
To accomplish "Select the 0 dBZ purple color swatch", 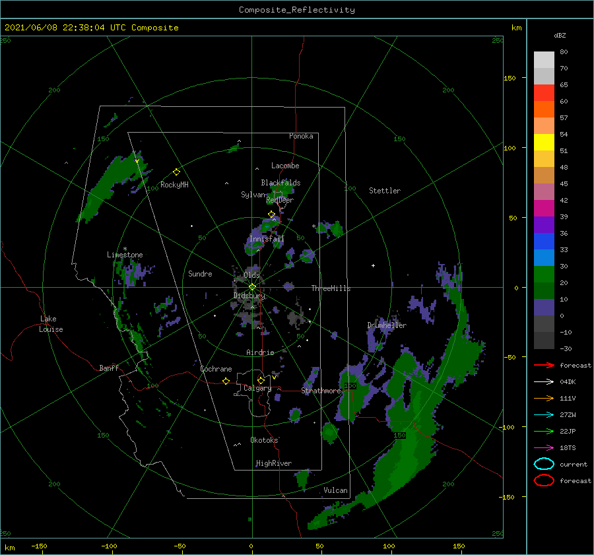I will click(544, 308).
